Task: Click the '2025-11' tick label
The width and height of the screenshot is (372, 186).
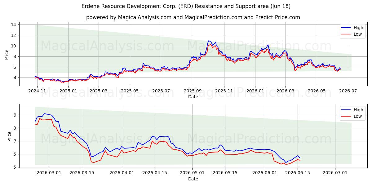Action: 224,91
